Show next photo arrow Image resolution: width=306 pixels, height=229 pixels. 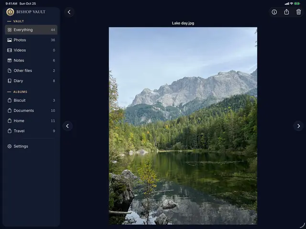[298, 126]
